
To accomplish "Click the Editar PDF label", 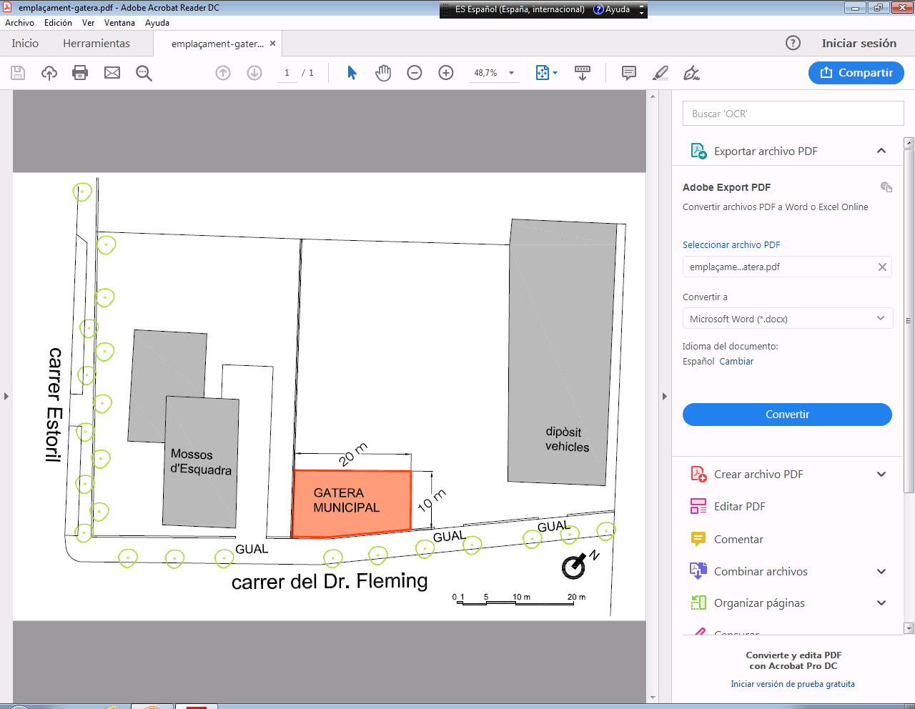I will tap(740, 506).
